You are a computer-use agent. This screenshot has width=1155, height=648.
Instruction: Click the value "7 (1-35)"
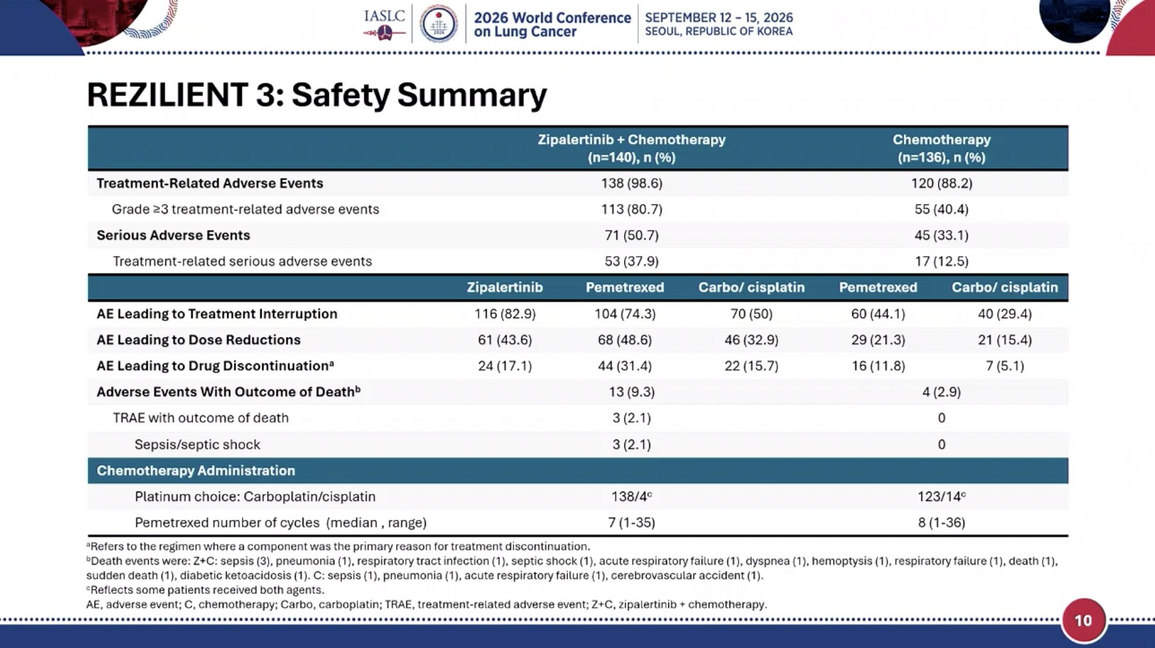click(631, 523)
